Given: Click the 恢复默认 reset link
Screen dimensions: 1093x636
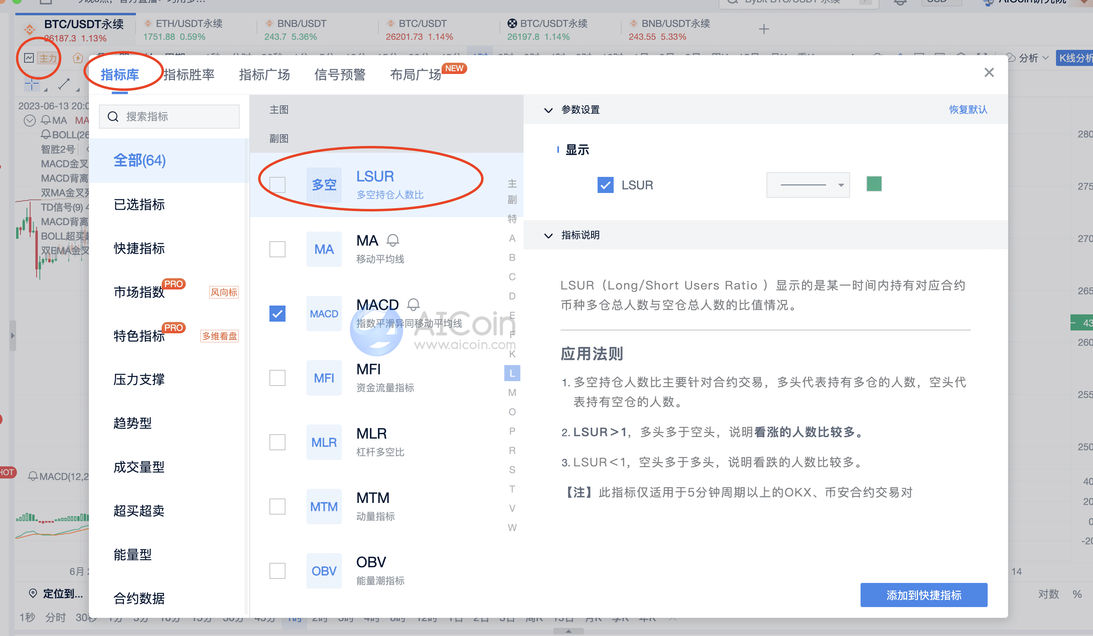Looking at the screenshot, I should [968, 110].
